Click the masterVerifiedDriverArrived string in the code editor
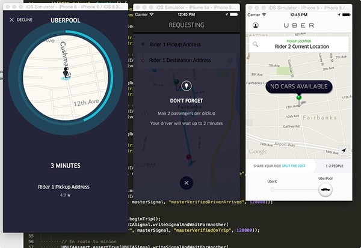The height and width of the screenshot is (248, 361). [x=206, y=202]
